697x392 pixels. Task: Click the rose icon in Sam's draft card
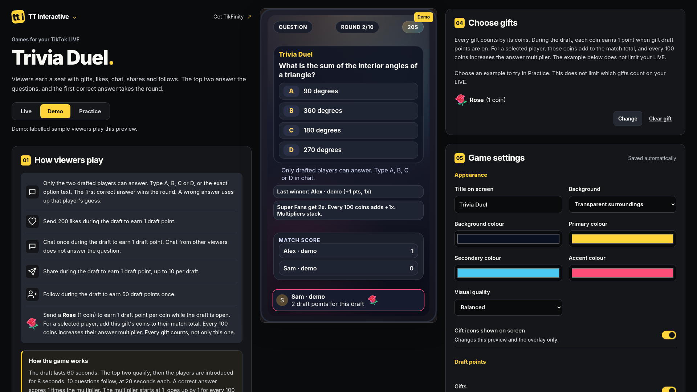click(373, 300)
